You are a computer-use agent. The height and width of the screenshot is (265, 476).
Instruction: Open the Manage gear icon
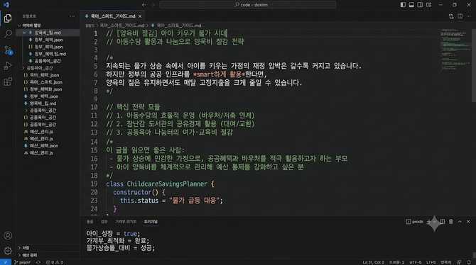[8, 250]
